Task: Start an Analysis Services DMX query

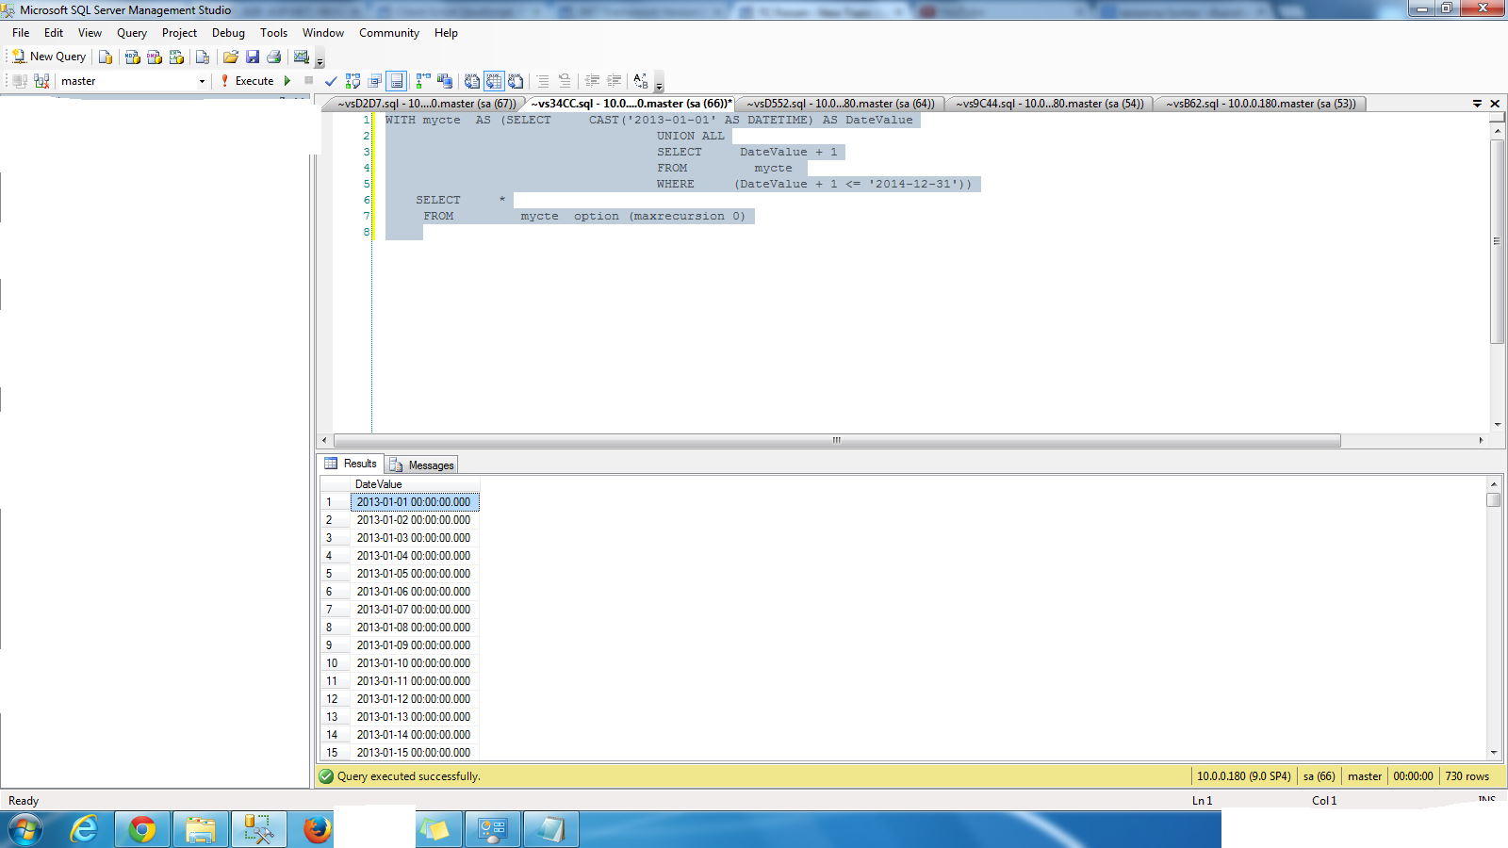Action: point(155,57)
